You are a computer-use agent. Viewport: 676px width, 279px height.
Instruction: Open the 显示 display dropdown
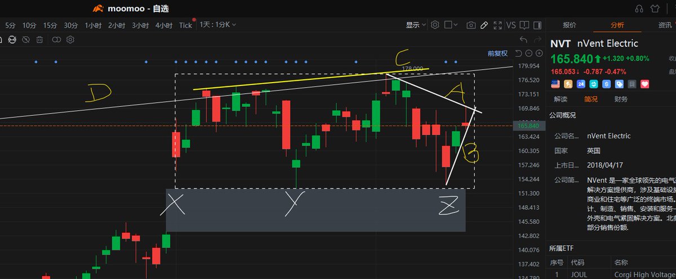(416, 25)
